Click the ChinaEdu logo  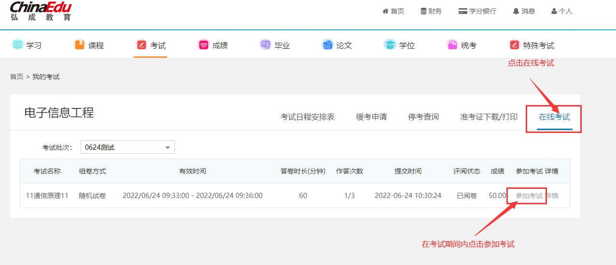click(41, 11)
